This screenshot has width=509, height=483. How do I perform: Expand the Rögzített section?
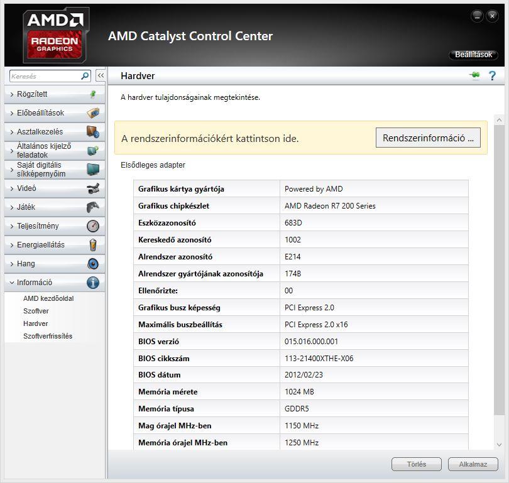55,94
